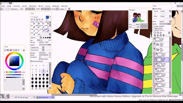Open layer blending Mode dropdown

[x=165, y=21]
